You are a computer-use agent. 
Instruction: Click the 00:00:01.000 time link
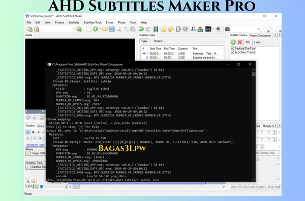pyautogui.click(x=36, y=145)
